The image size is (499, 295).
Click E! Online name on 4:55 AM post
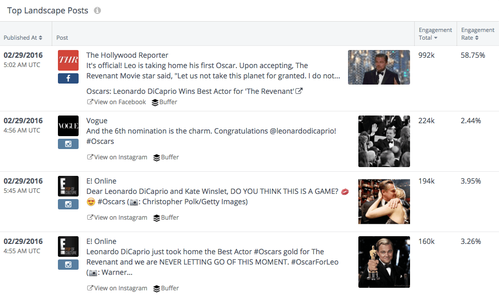click(x=101, y=241)
